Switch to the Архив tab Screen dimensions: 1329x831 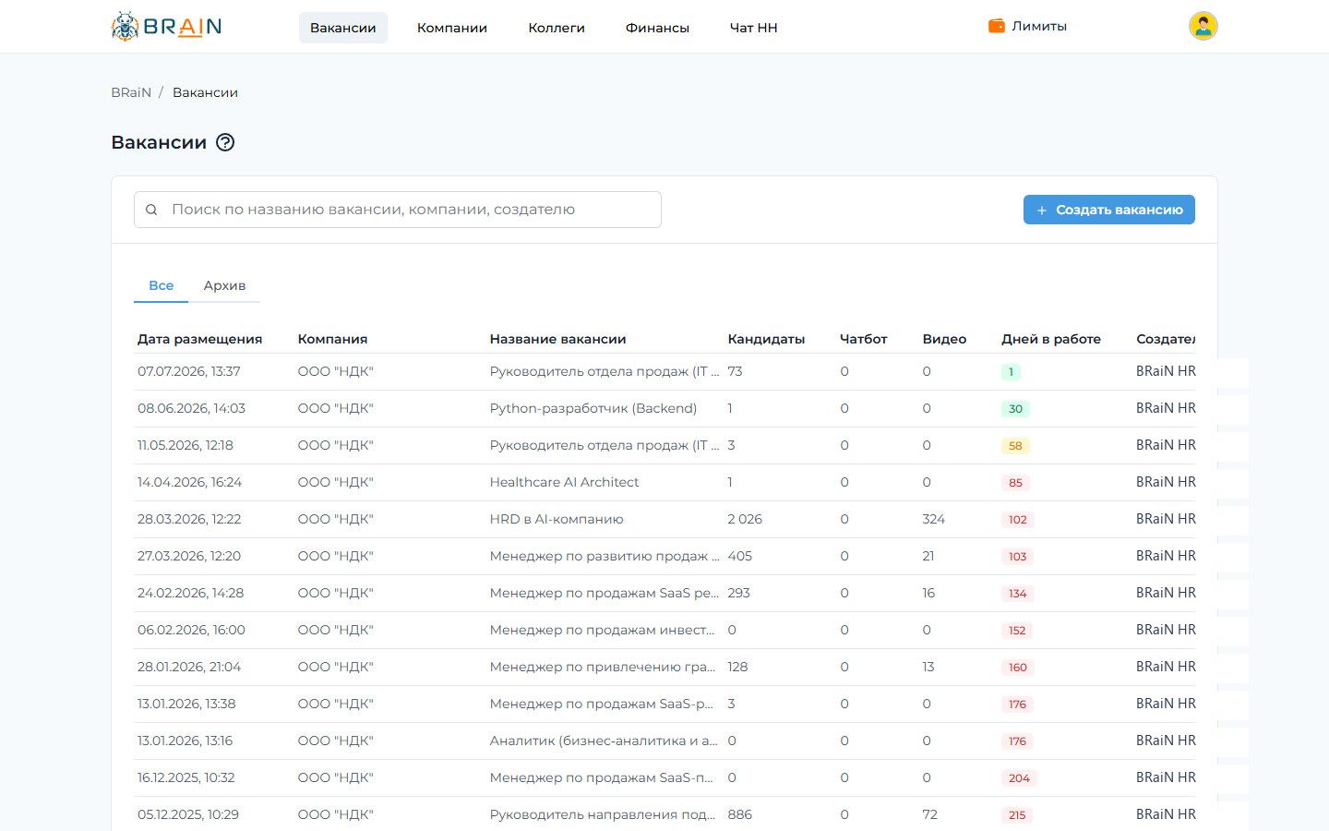click(x=224, y=285)
